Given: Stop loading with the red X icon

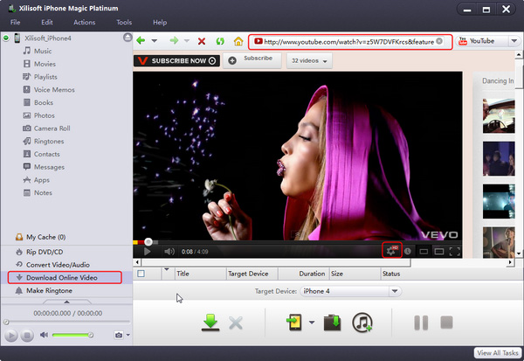Looking at the screenshot, I should point(202,41).
